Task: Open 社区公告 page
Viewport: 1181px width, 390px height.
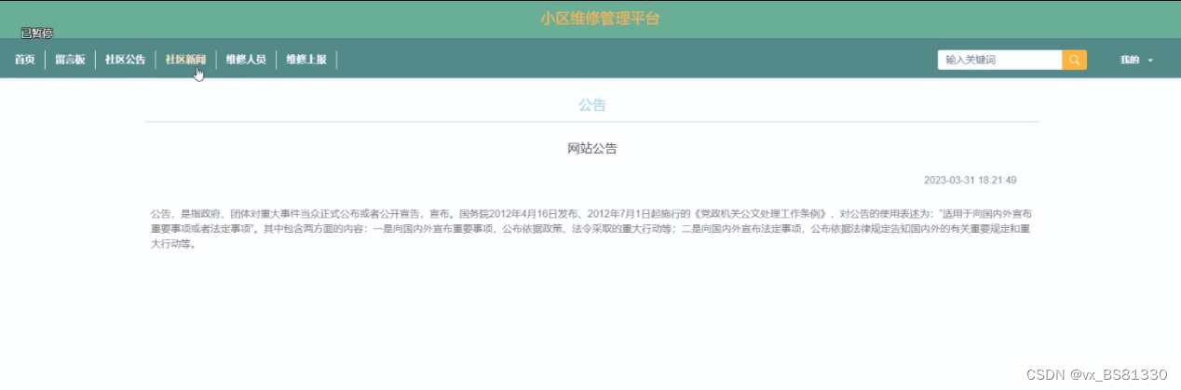Action: (x=125, y=60)
